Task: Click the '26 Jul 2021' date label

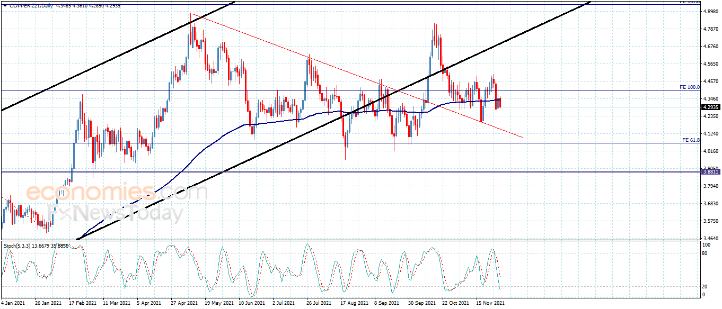Action: (318, 303)
